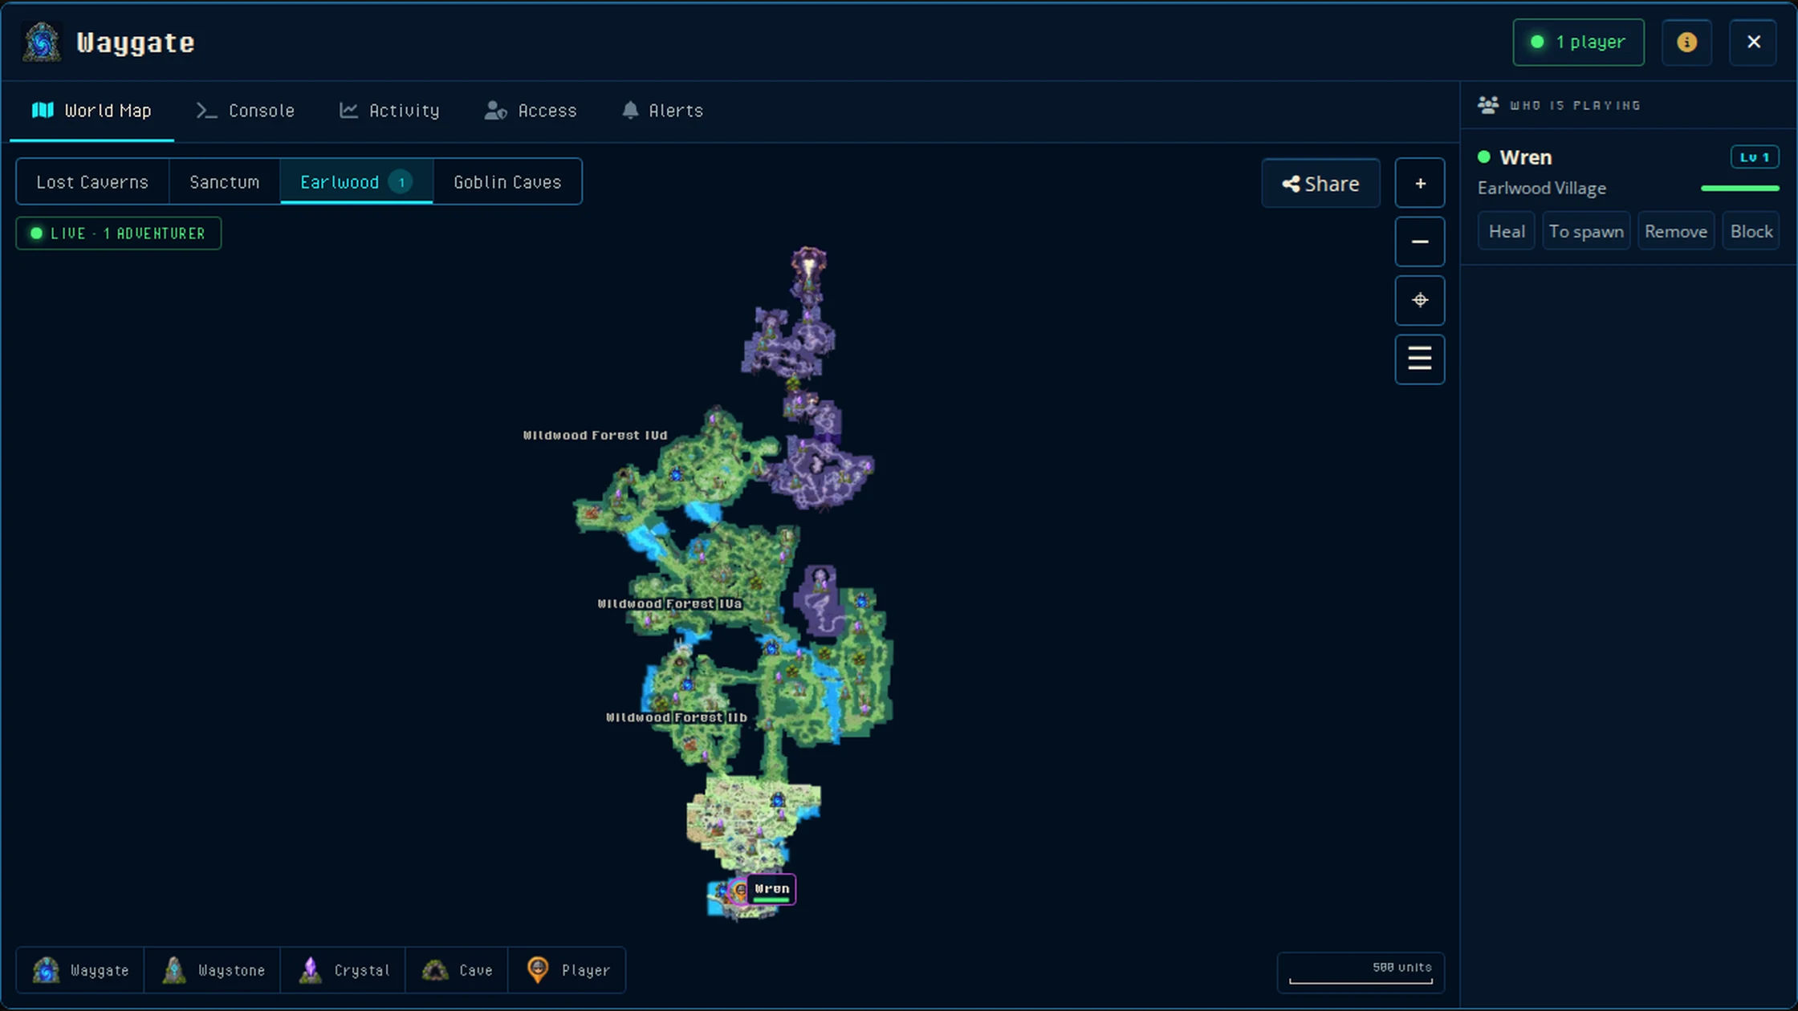Click the Lv 1 level badge
The image size is (1798, 1011).
coord(1755,157)
